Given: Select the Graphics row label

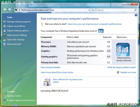Looking at the screenshot, I should tap(46, 51).
